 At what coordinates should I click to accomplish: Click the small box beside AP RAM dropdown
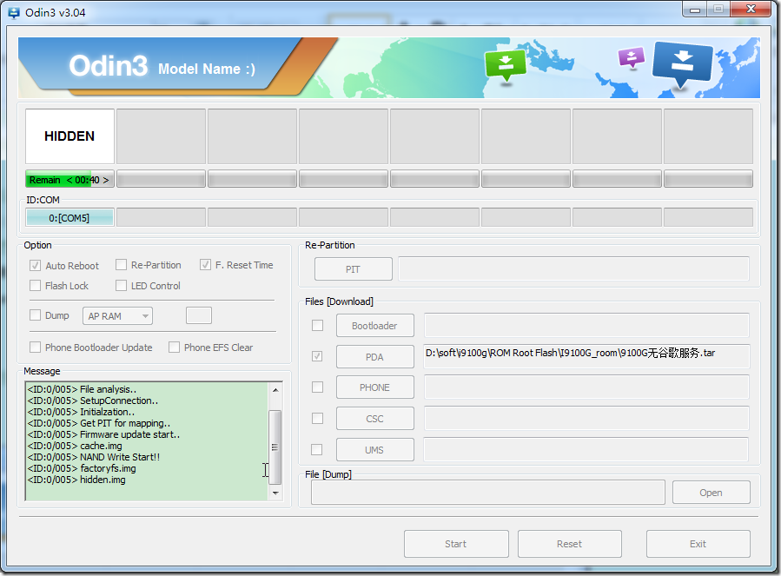click(x=199, y=315)
